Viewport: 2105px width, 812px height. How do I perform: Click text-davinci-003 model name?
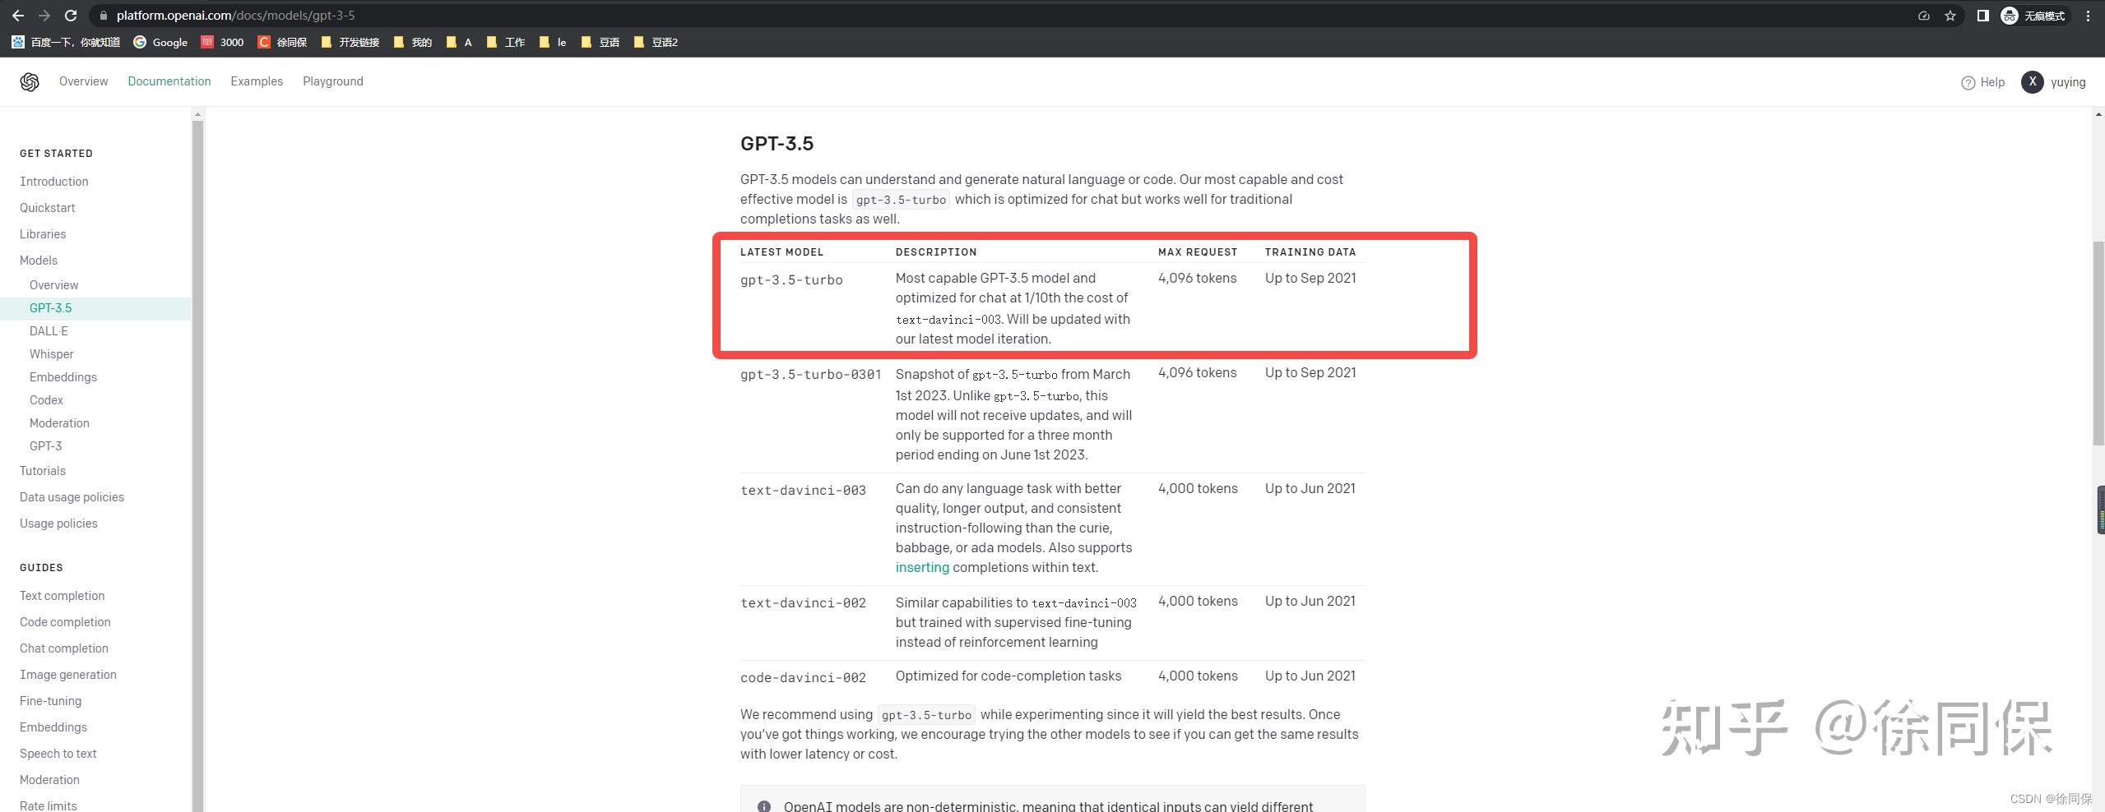coord(804,491)
